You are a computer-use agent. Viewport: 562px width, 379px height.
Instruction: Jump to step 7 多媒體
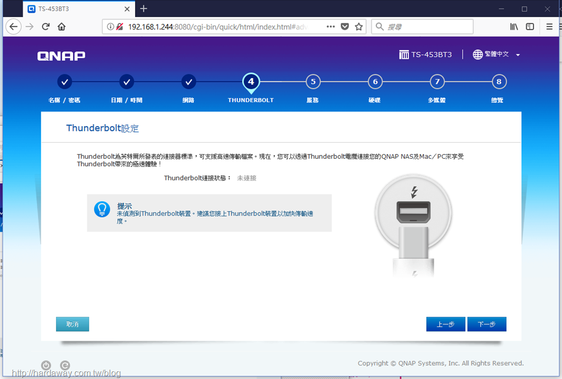click(x=437, y=82)
